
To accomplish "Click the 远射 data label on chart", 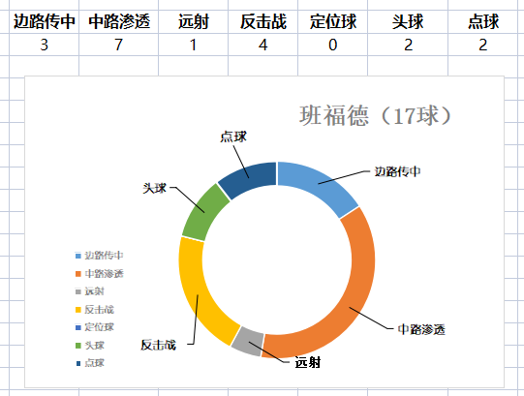I will (x=308, y=362).
